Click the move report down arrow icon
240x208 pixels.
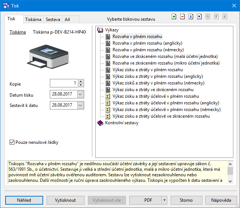(x=225, y=17)
